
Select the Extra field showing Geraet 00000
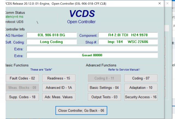92,55
